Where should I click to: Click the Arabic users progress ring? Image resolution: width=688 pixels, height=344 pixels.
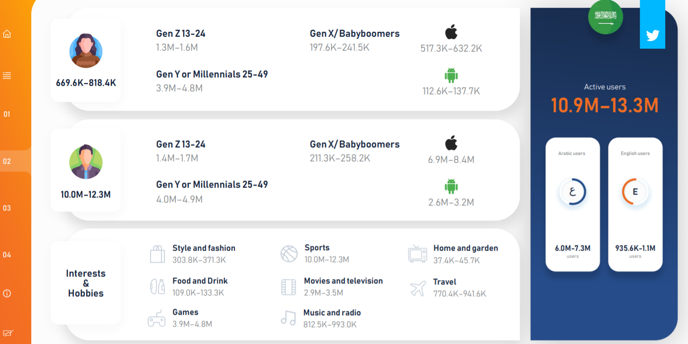pyautogui.click(x=573, y=192)
